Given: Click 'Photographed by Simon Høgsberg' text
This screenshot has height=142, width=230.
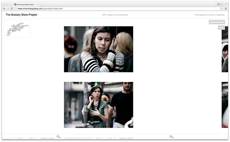Looking at the screenshot, I should (x=210, y=15).
